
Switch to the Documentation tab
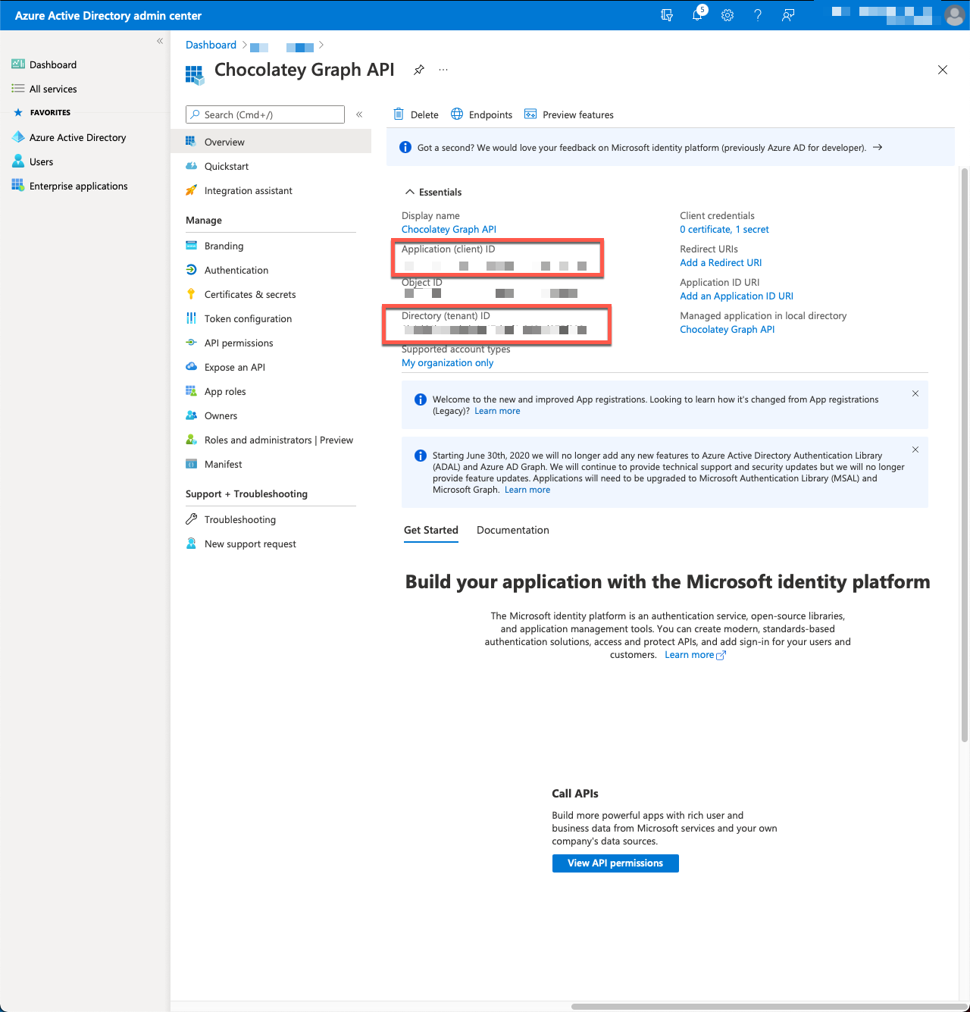pyautogui.click(x=513, y=530)
